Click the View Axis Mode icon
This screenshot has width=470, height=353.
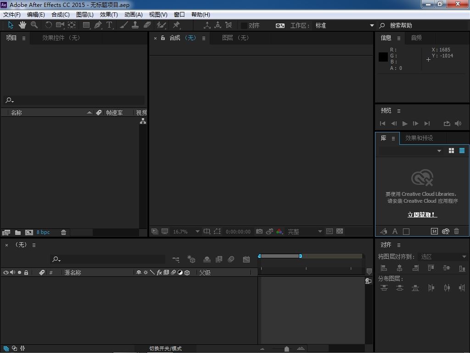(229, 25)
